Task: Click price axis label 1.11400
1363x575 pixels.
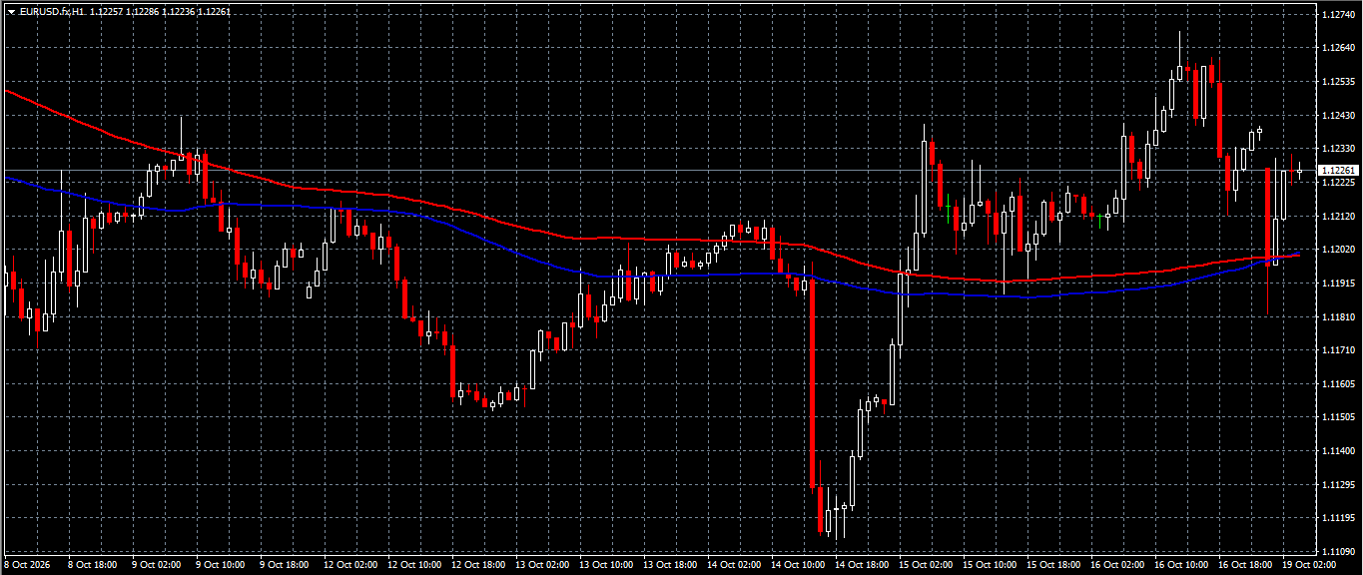Action: click(1337, 451)
